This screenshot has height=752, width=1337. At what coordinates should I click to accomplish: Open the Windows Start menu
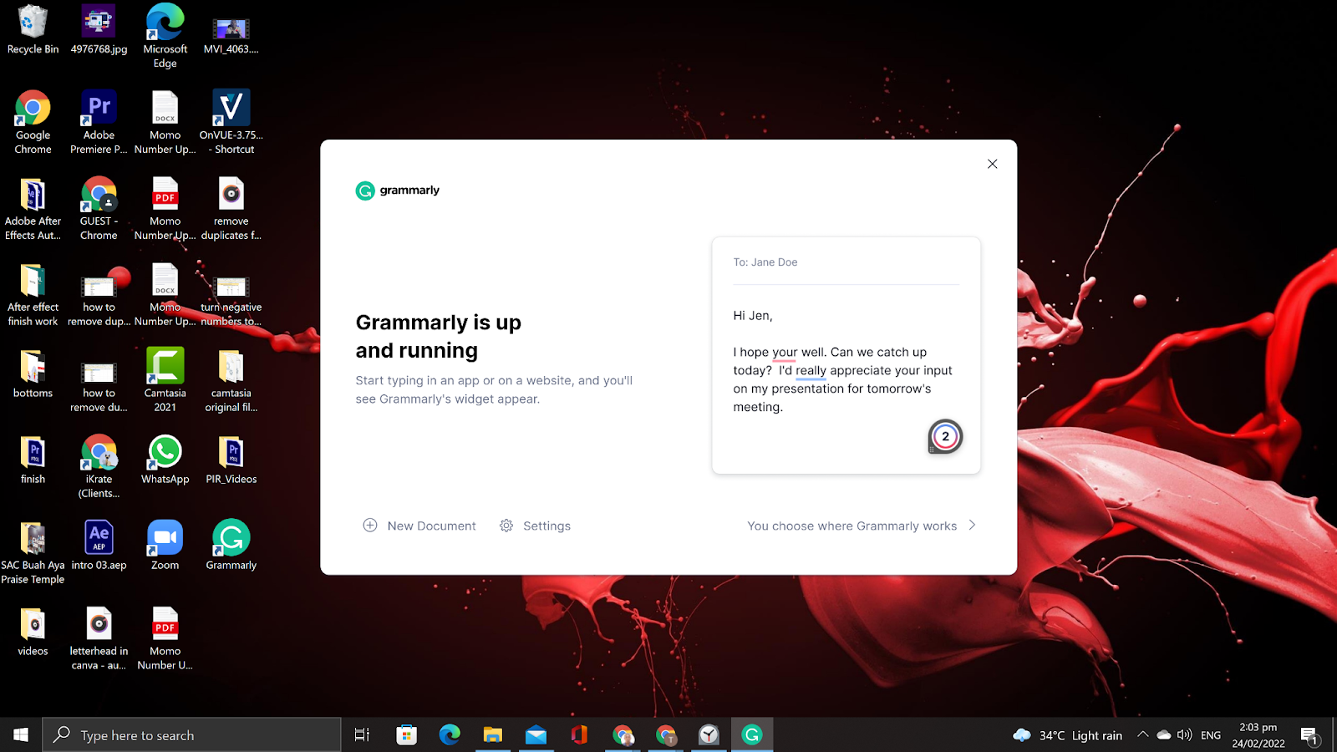pos(21,734)
